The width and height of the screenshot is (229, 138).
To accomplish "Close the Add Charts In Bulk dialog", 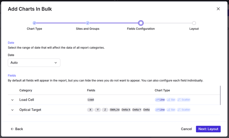I will [218, 9].
